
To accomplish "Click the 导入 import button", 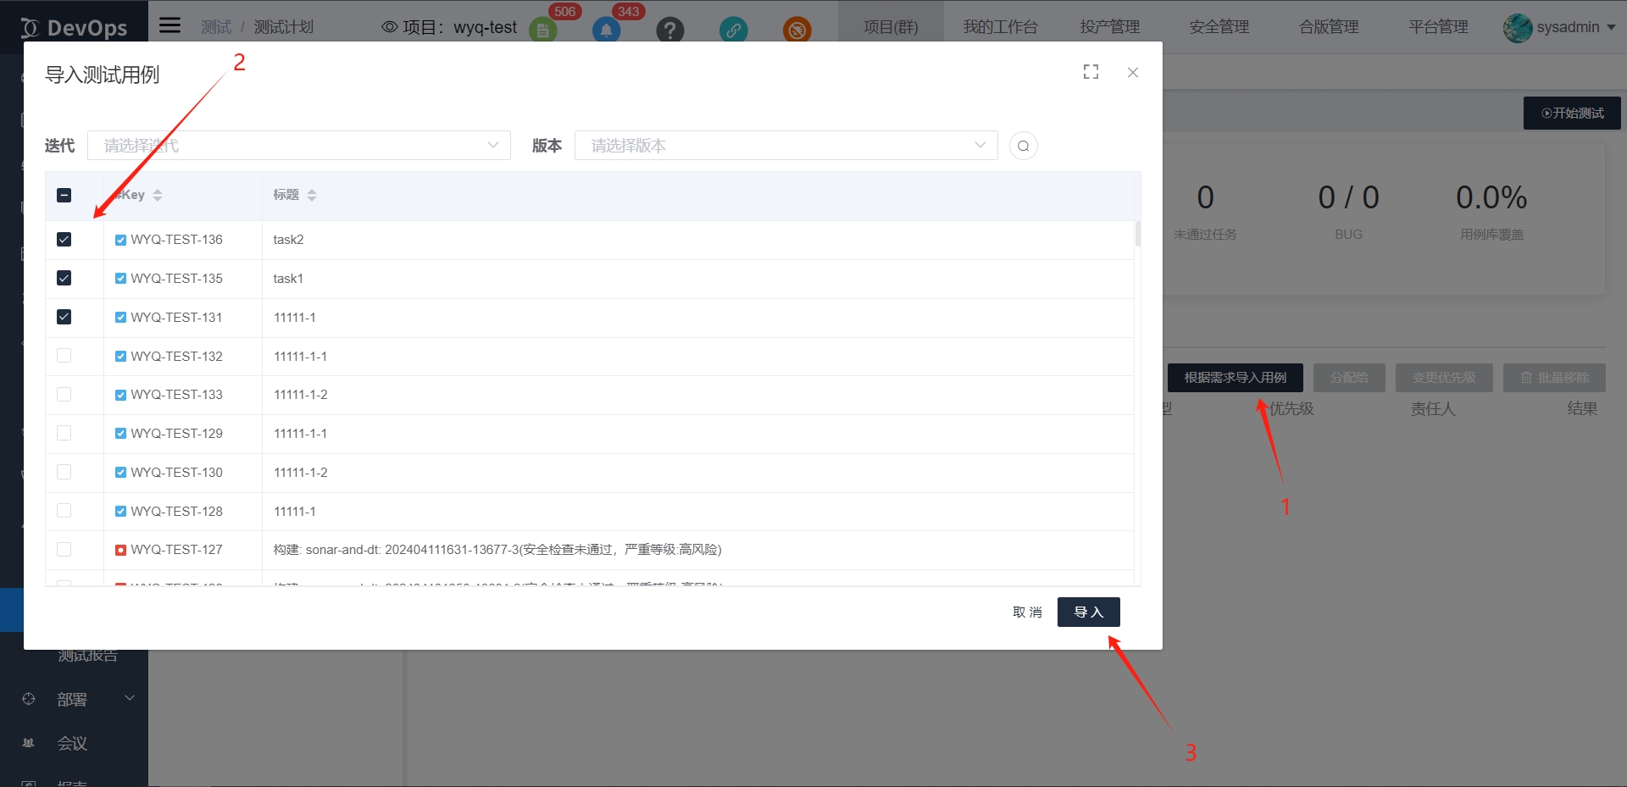I will pos(1088,612).
